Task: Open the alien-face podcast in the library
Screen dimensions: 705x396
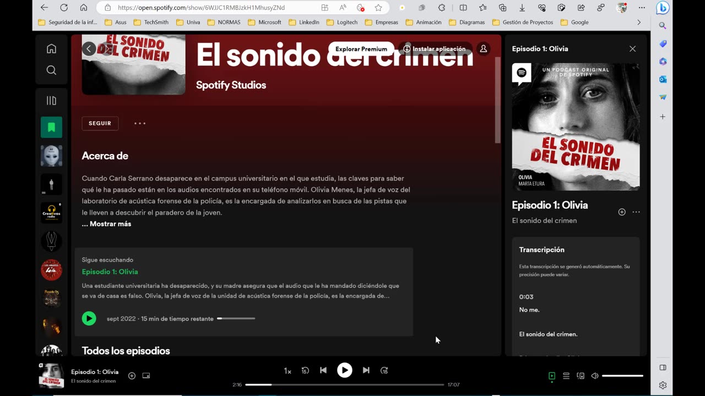Action: pyautogui.click(x=51, y=156)
